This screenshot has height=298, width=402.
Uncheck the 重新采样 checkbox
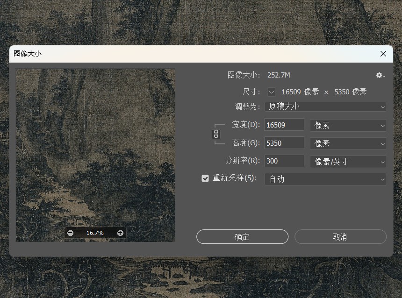point(205,178)
